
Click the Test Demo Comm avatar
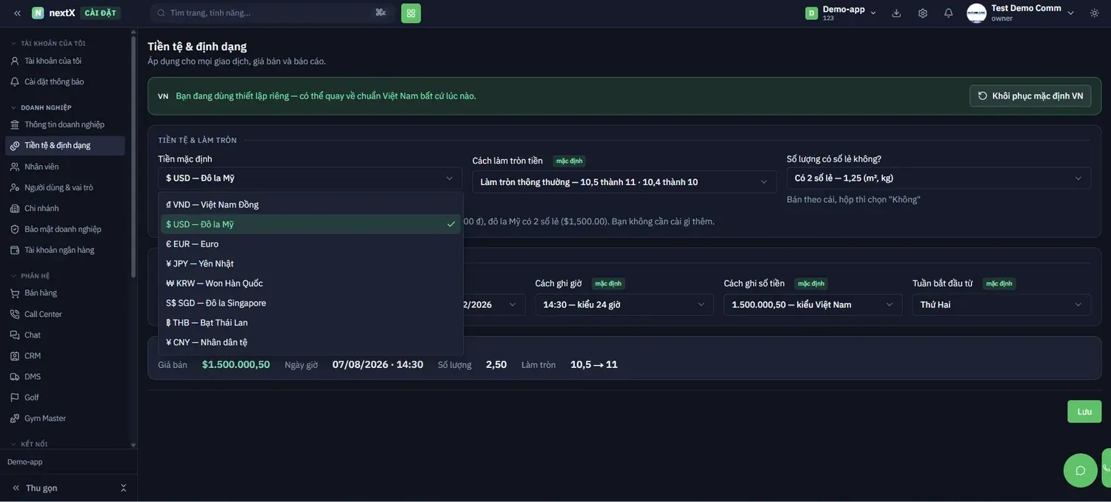click(x=976, y=13)
